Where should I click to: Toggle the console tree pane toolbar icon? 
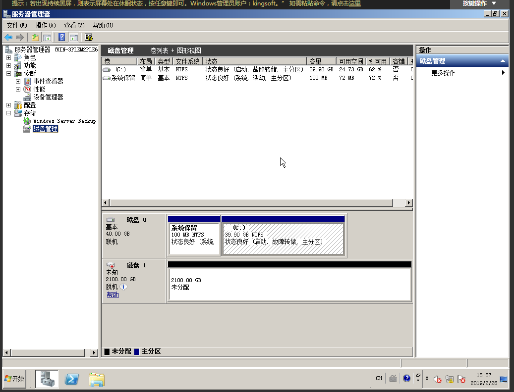(47, 37)
